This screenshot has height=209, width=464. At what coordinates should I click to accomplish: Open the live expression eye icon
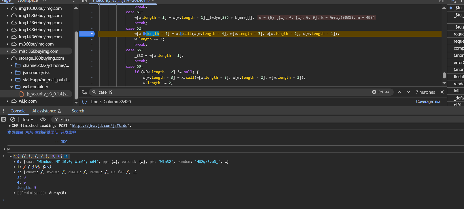[x=43, y=119]
